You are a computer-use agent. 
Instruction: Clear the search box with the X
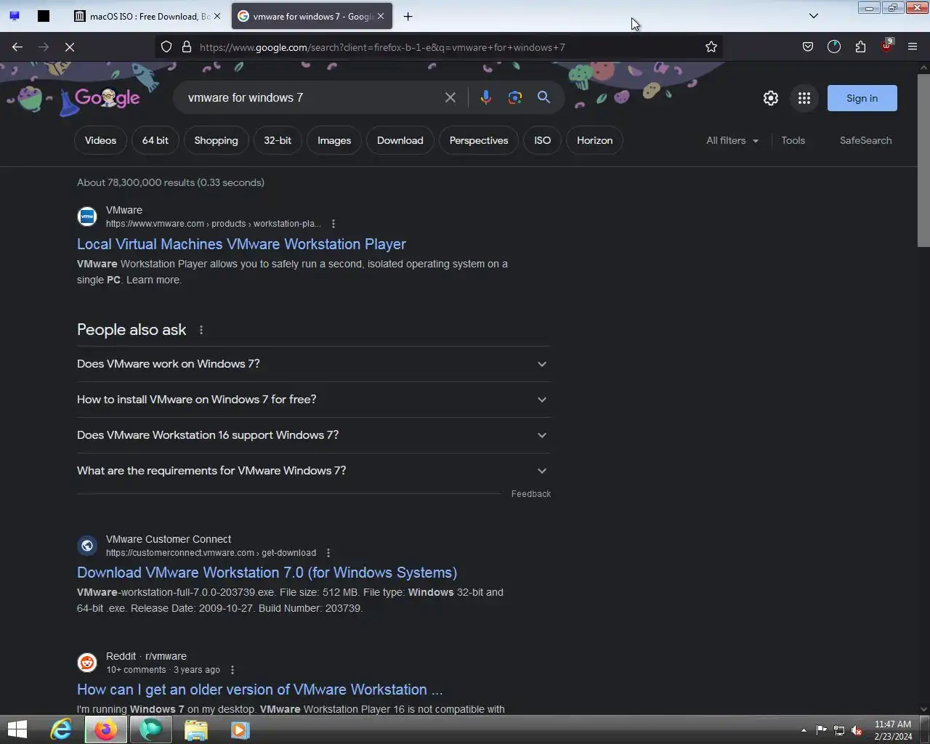pos(450,97)
